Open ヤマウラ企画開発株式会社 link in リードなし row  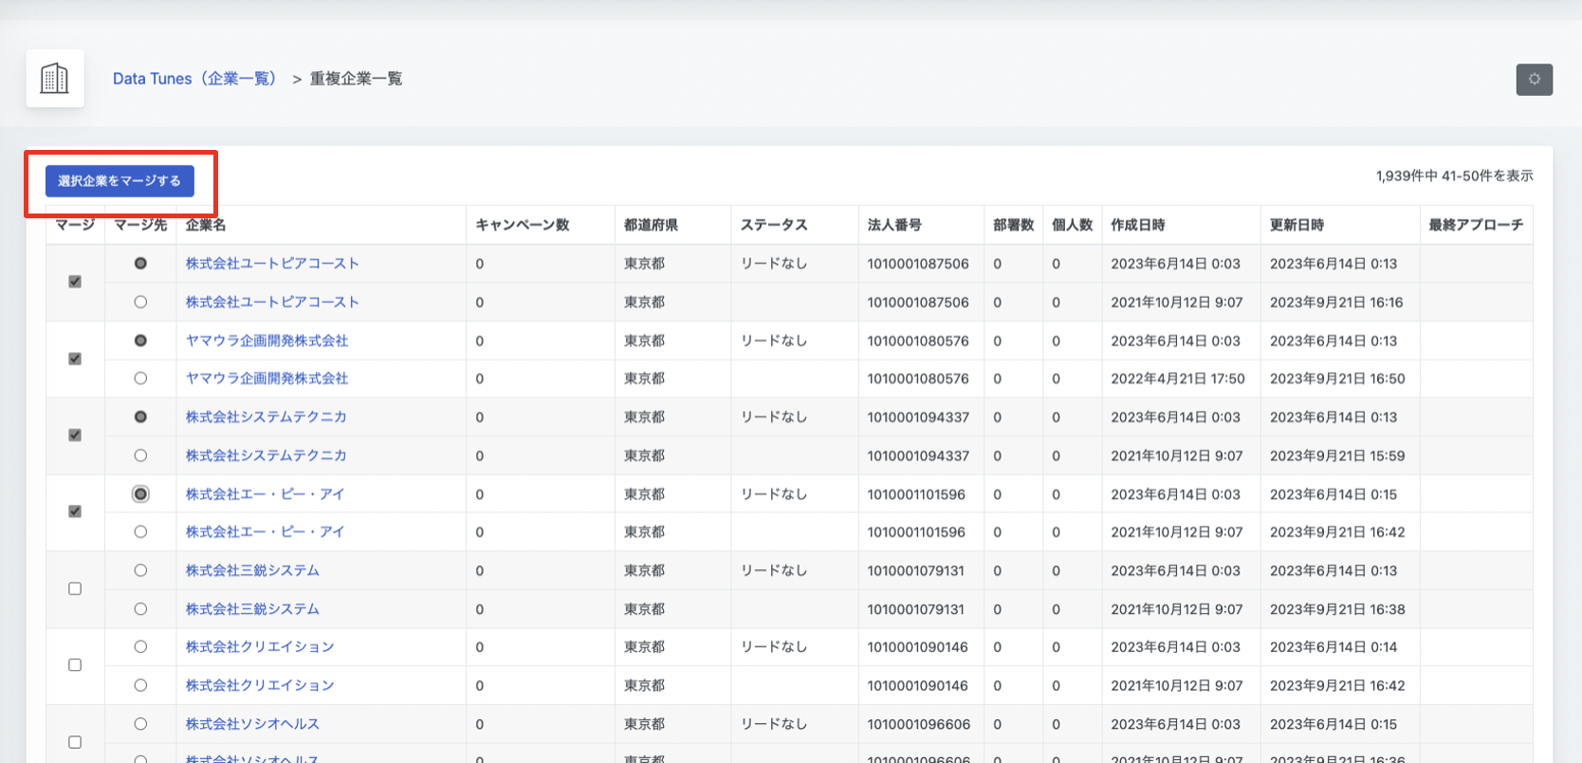pos(267,340)
